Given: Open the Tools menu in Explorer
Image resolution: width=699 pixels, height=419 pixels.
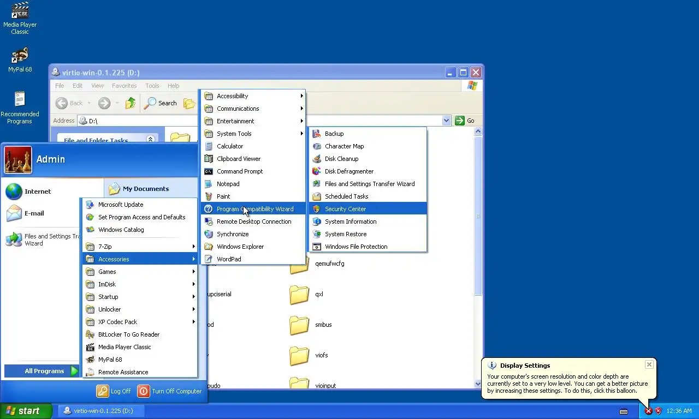Looking at the screenshot, I should (152, 86).
